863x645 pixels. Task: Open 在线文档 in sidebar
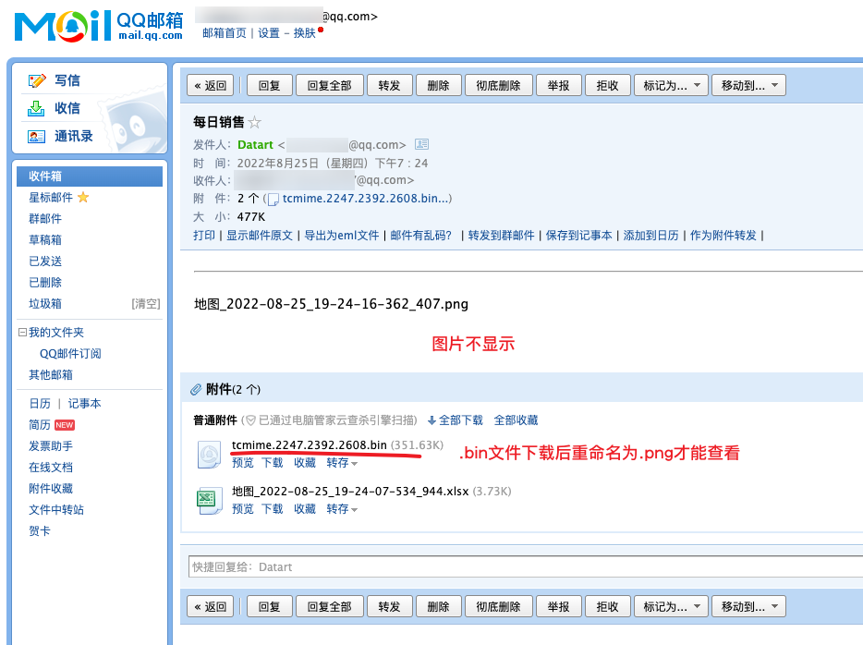point(51,468)
